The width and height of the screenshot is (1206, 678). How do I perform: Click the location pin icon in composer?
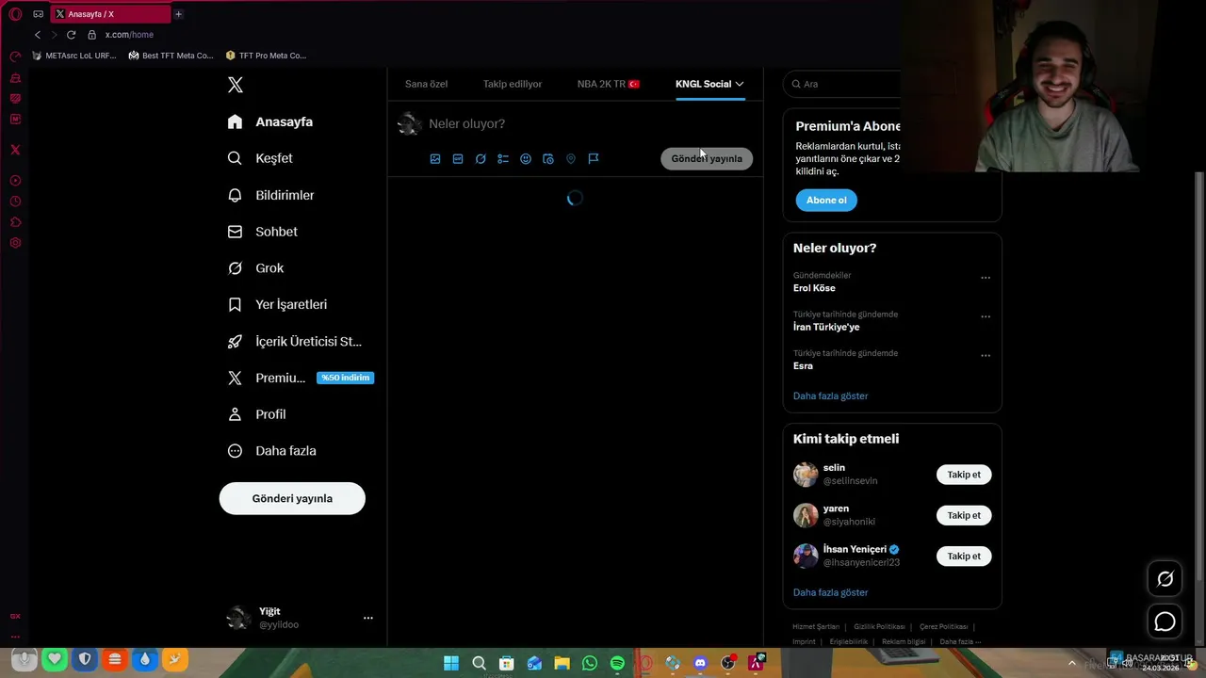click(571, 159)
